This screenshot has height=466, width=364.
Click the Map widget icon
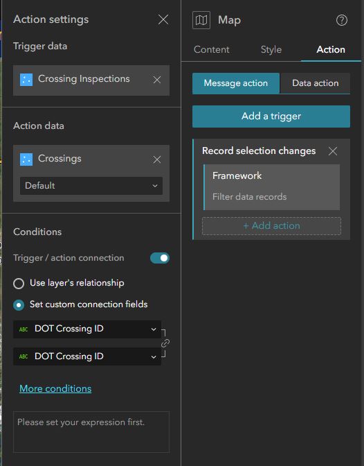201,20
